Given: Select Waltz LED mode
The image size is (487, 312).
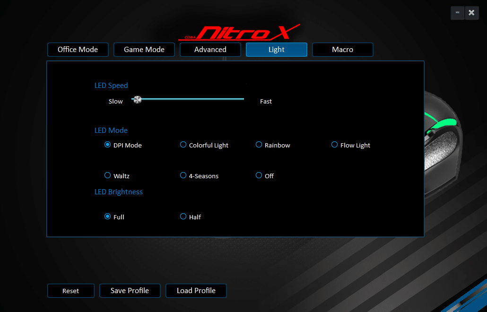Looking at the screenshot, I should pos(108,175).
